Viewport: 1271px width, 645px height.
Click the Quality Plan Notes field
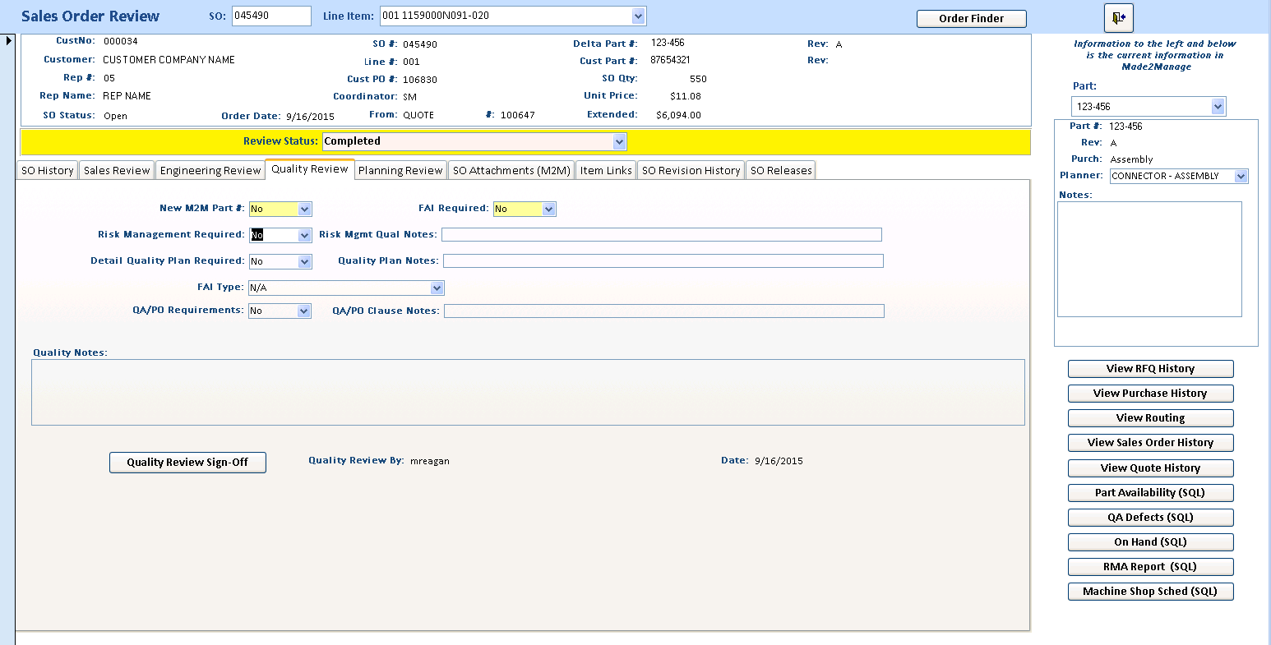663,261
